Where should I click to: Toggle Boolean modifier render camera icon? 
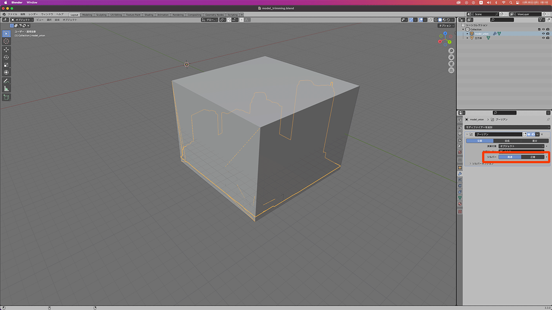pyautogui.click(x=533, y=134)
